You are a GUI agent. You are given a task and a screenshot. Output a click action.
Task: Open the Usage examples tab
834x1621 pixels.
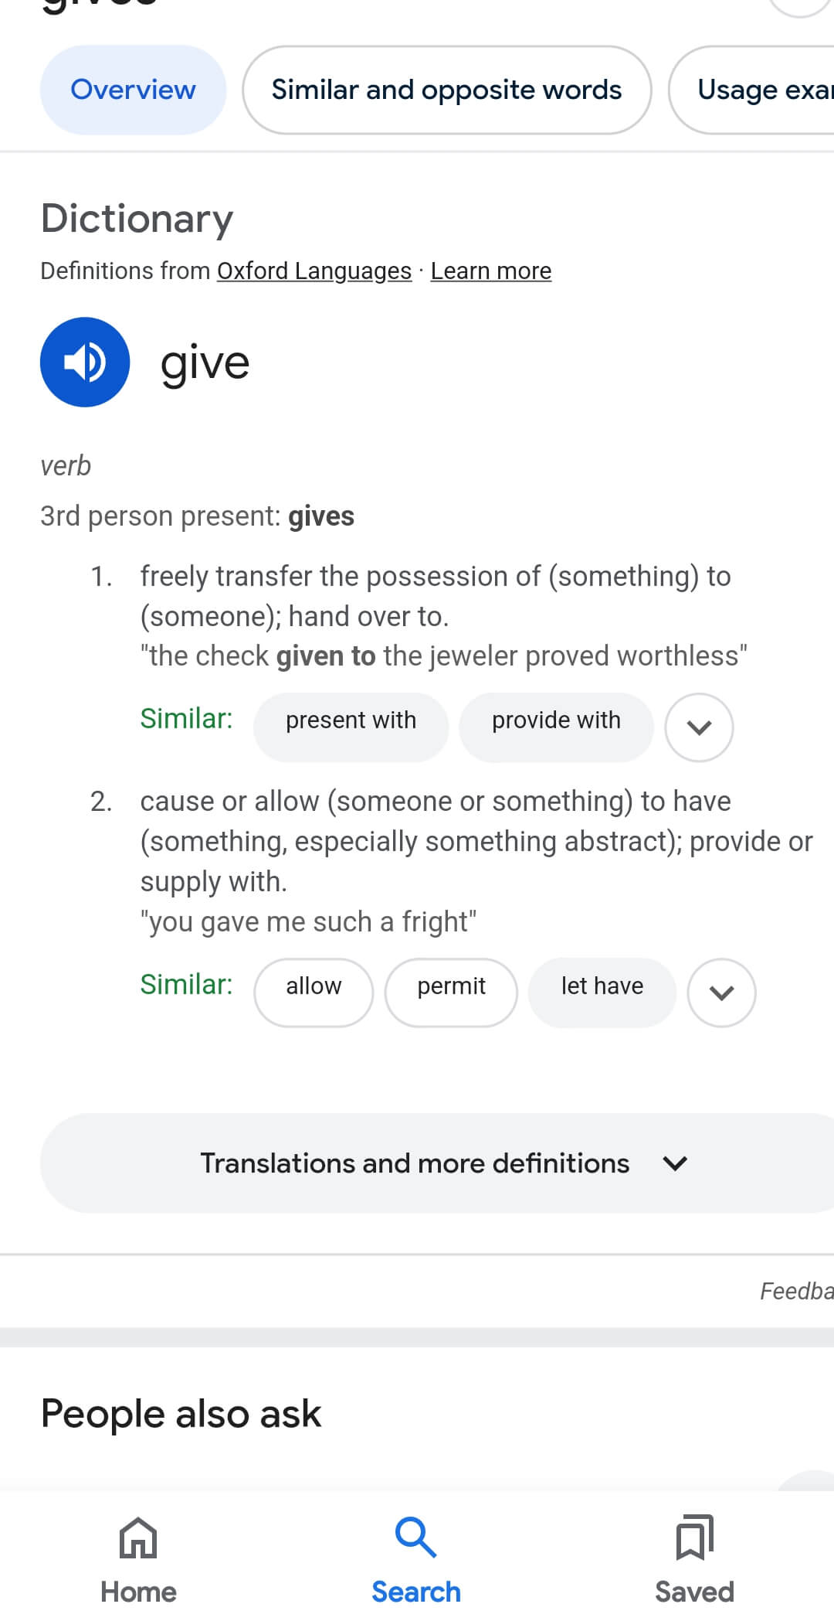(761, 90)
